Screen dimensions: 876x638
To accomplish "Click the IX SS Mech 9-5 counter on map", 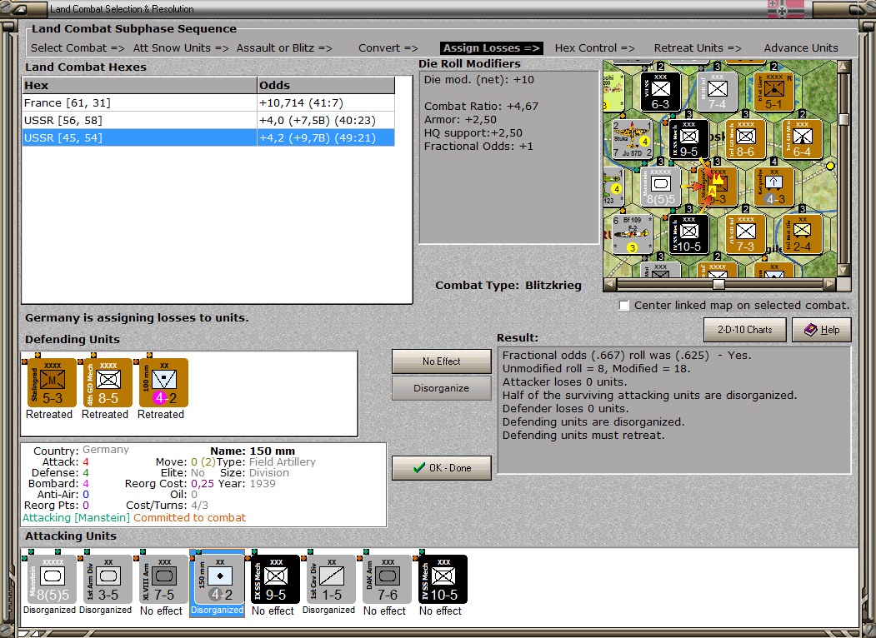I will 688,138.
